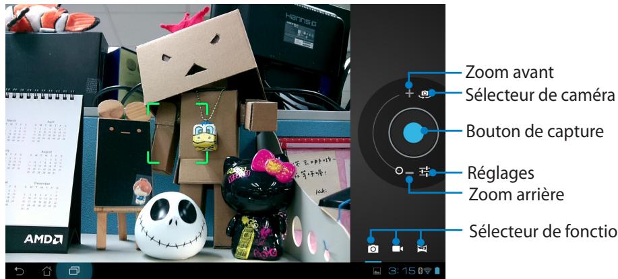The image size is (618, 279).
Task: Select panorama capture mode
Action: [422, 249]
